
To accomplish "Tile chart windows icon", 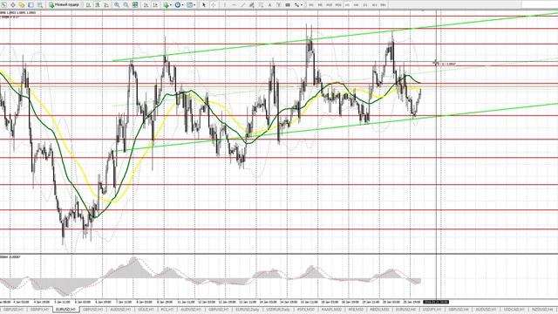I will click(x=135, y=4).
